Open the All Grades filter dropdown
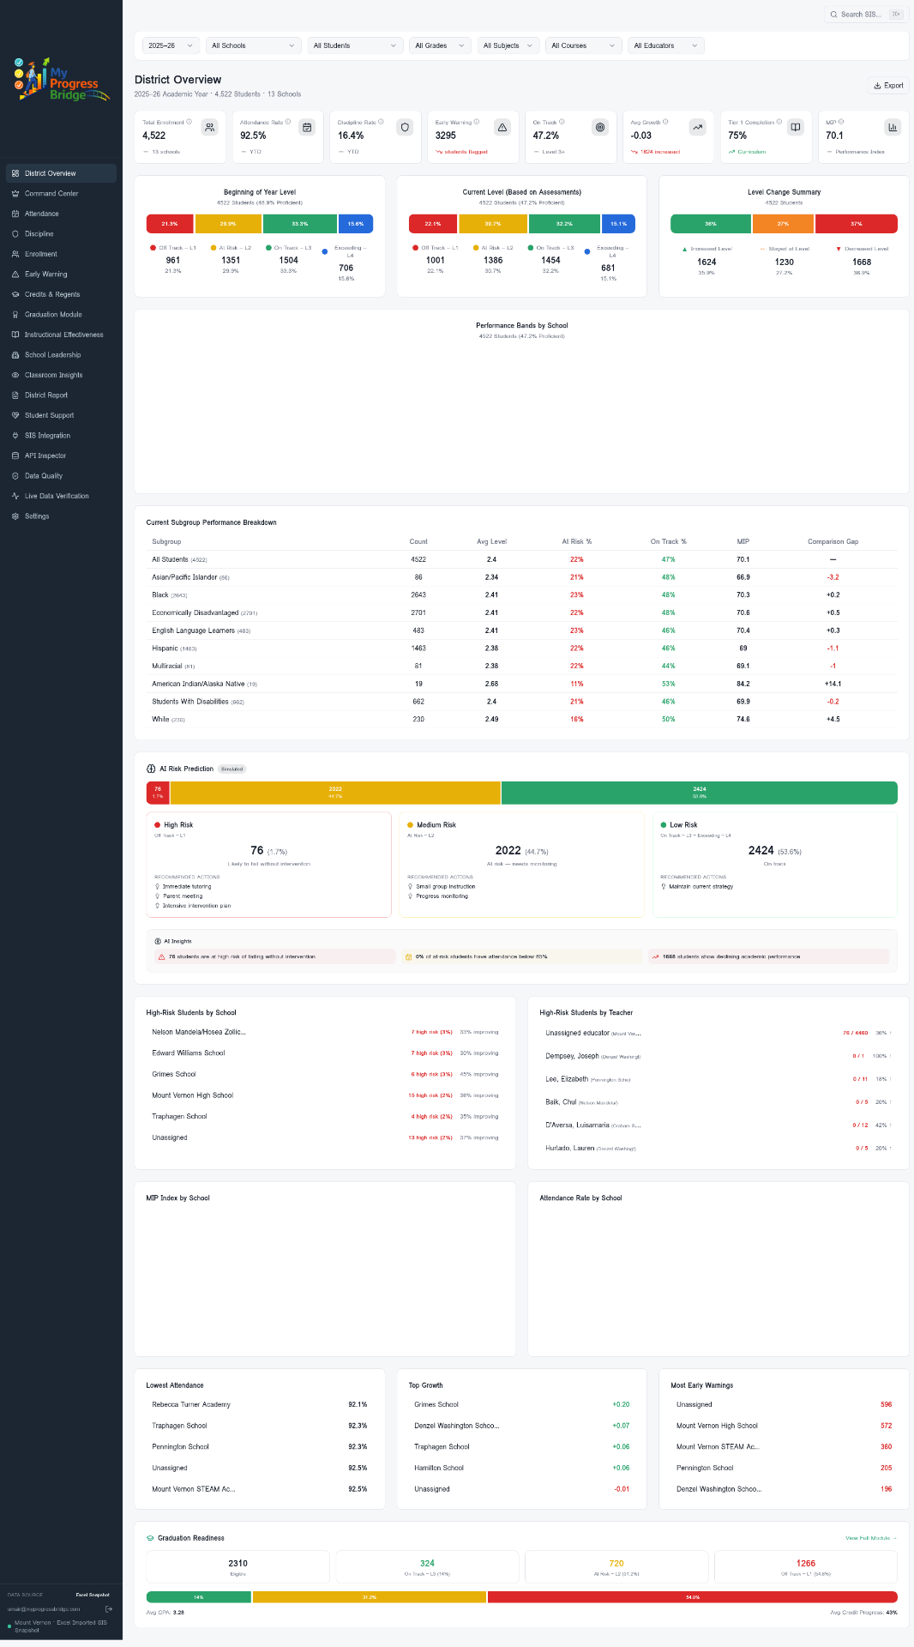 (440, 45)
